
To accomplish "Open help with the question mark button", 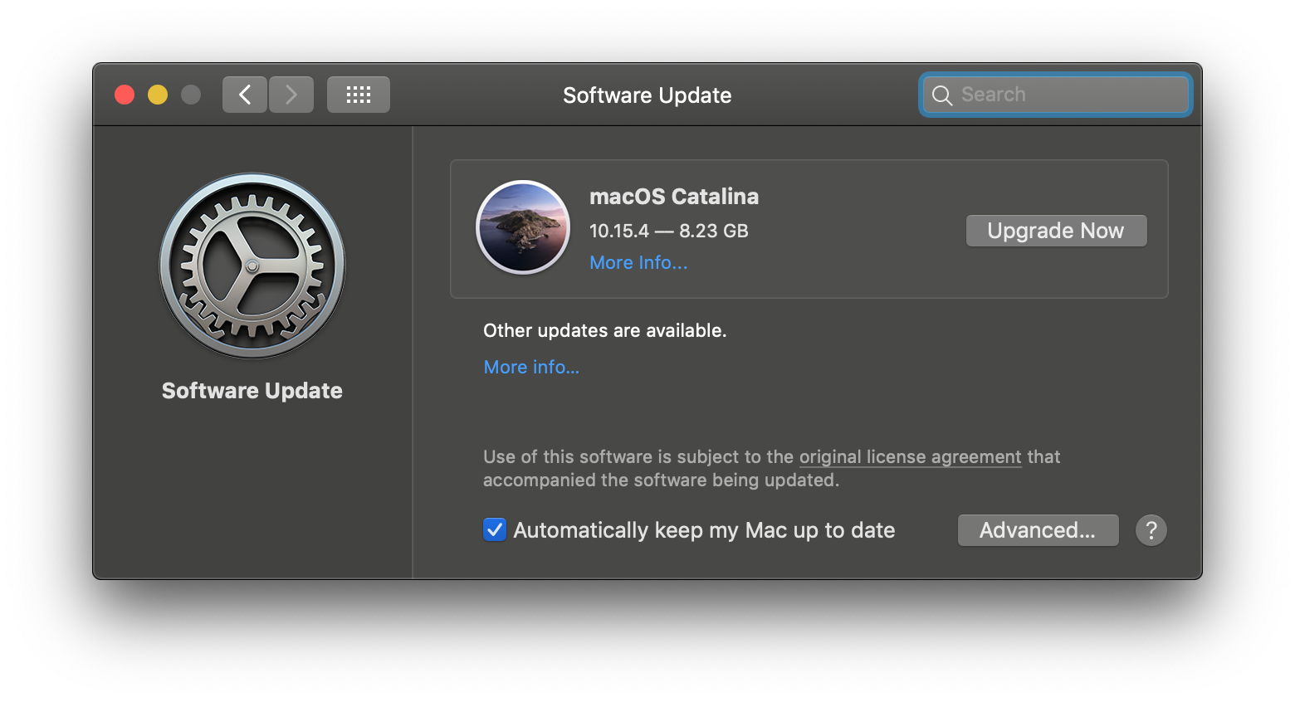I will point(1151,530).
